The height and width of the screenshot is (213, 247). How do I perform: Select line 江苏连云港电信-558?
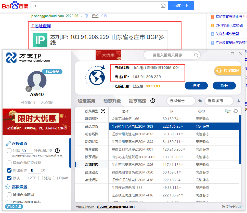pos(174,188)
